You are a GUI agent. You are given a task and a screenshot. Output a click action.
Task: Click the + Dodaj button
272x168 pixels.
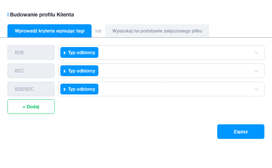[x=31, y=107]
